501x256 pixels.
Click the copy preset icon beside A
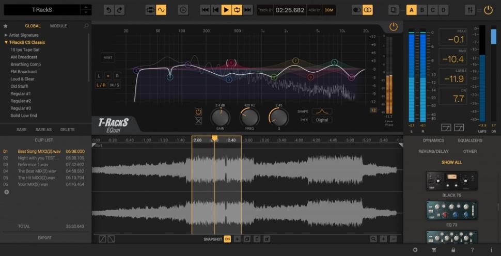point(394,10)
